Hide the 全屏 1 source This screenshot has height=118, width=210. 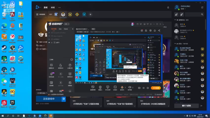click(49, 42)
